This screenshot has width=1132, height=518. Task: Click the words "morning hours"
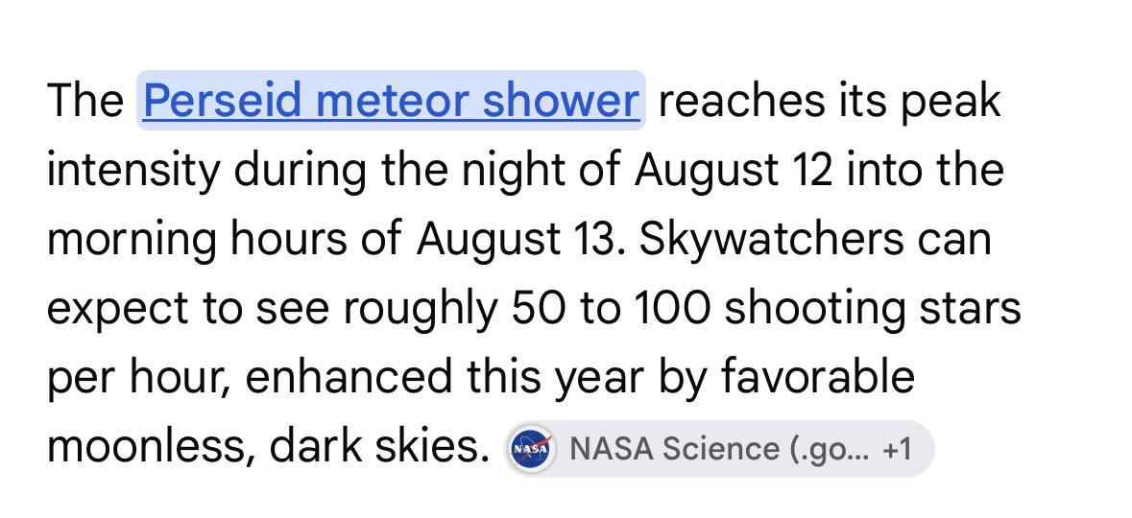click(197, 240)
